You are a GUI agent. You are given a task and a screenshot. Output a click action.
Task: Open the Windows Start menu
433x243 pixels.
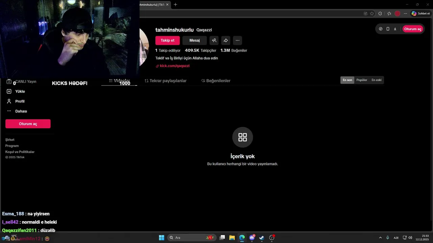click(162, 238)
